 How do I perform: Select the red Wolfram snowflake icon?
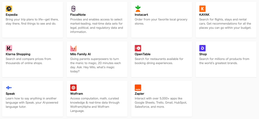(x=73, y=88)
